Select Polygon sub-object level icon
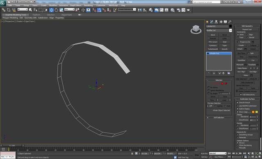The image size is (262, 159). click(222, 84)
